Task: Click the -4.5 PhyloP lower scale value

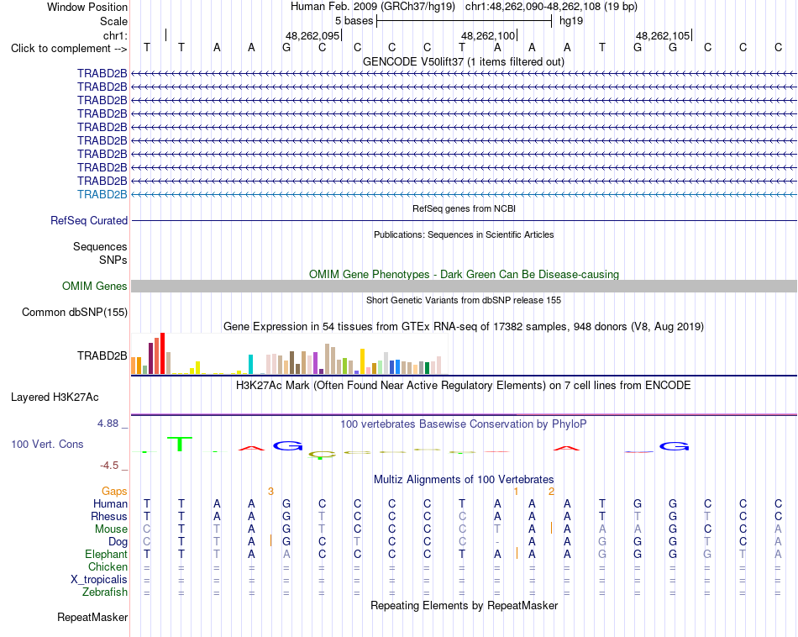Action: click(x=109, y=466)
